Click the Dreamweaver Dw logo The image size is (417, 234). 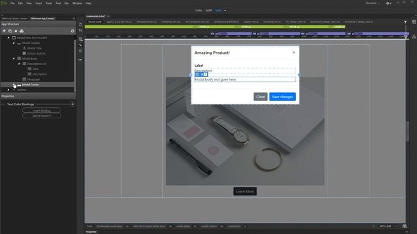4,3
